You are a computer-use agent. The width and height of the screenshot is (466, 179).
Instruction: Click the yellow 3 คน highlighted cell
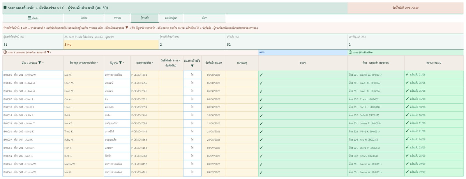click(x=111, y=45)
